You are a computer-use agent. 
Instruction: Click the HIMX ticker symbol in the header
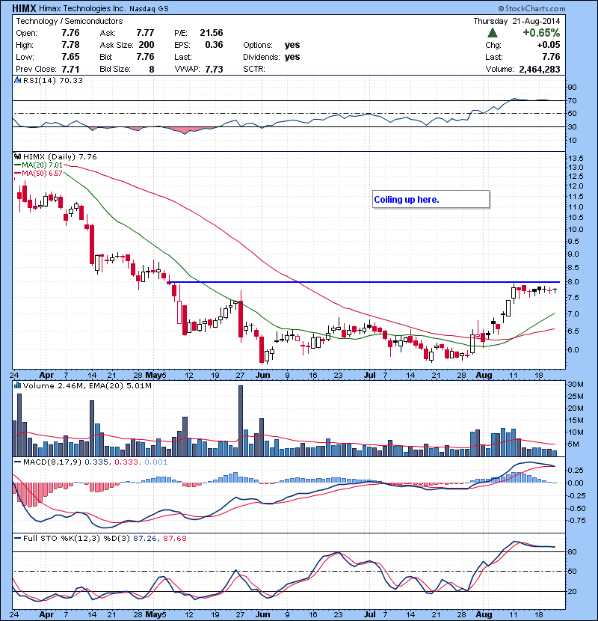pyautogui.click(x=24, y=8)
